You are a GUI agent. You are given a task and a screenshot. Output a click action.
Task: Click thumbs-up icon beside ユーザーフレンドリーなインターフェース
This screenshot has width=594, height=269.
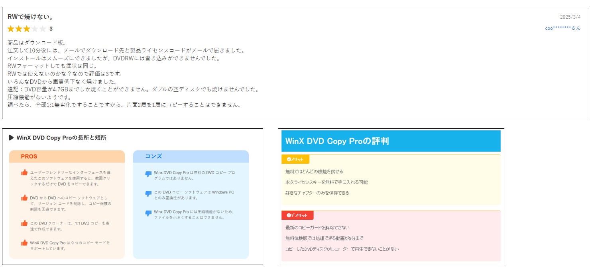tap(25, 172)
